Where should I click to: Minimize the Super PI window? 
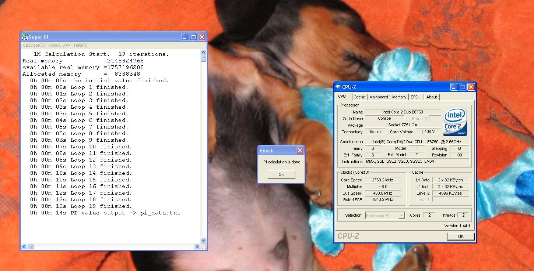(185, 37)
